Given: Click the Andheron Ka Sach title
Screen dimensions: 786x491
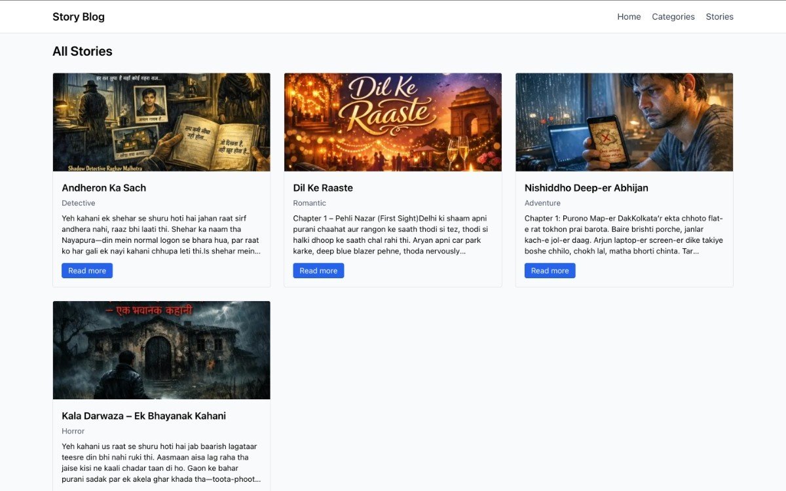Looking at the screenshot, I should point(104,188).
